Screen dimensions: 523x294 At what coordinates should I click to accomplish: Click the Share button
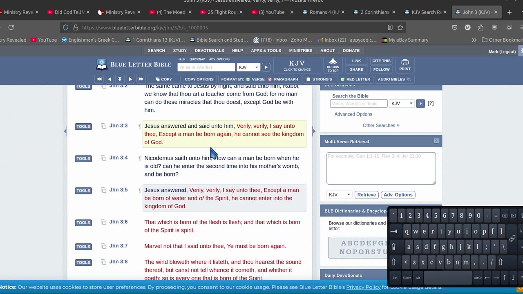click(x=356, y=69)
